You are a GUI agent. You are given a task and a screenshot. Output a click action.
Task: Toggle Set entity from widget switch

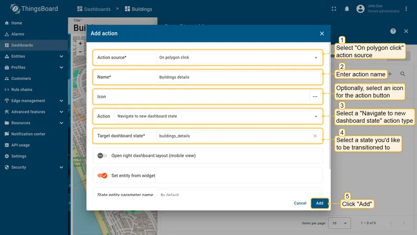coord(102,175)
